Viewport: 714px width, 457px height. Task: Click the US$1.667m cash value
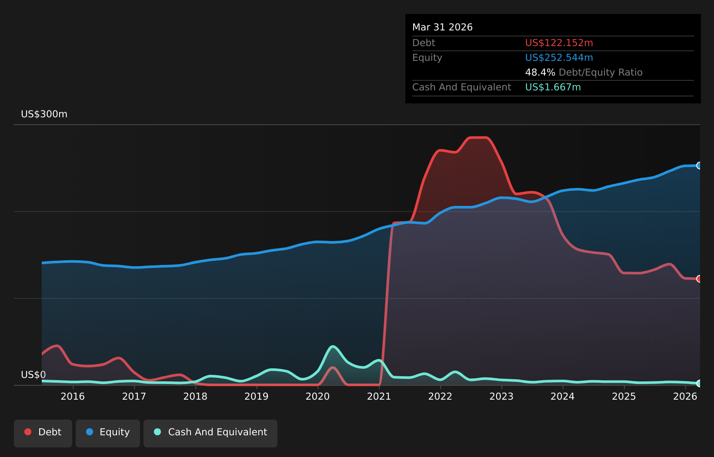pyautogui.click(x=553, y=87)
